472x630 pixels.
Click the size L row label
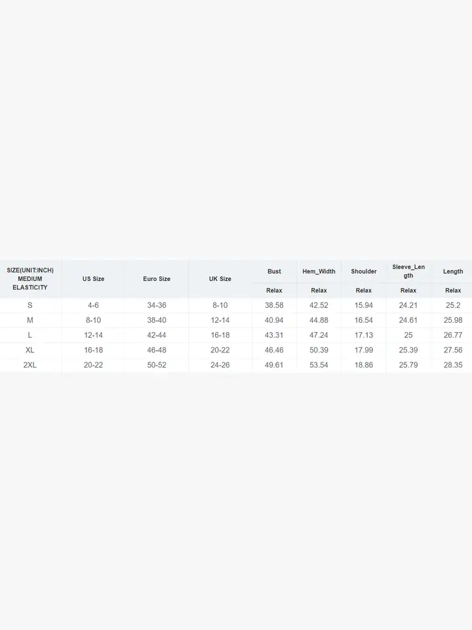pos(29,335)
